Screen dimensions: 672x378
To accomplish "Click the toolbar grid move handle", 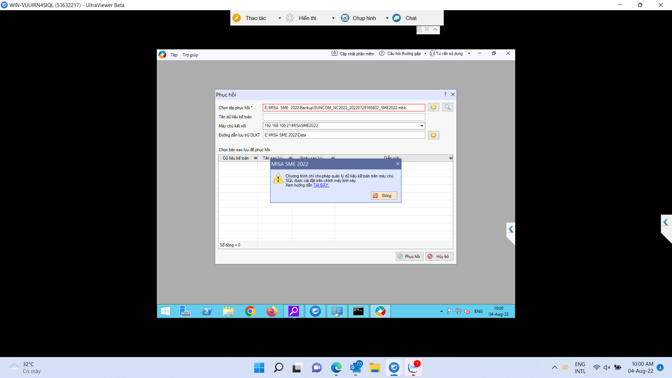I will [x=419, y=29].
